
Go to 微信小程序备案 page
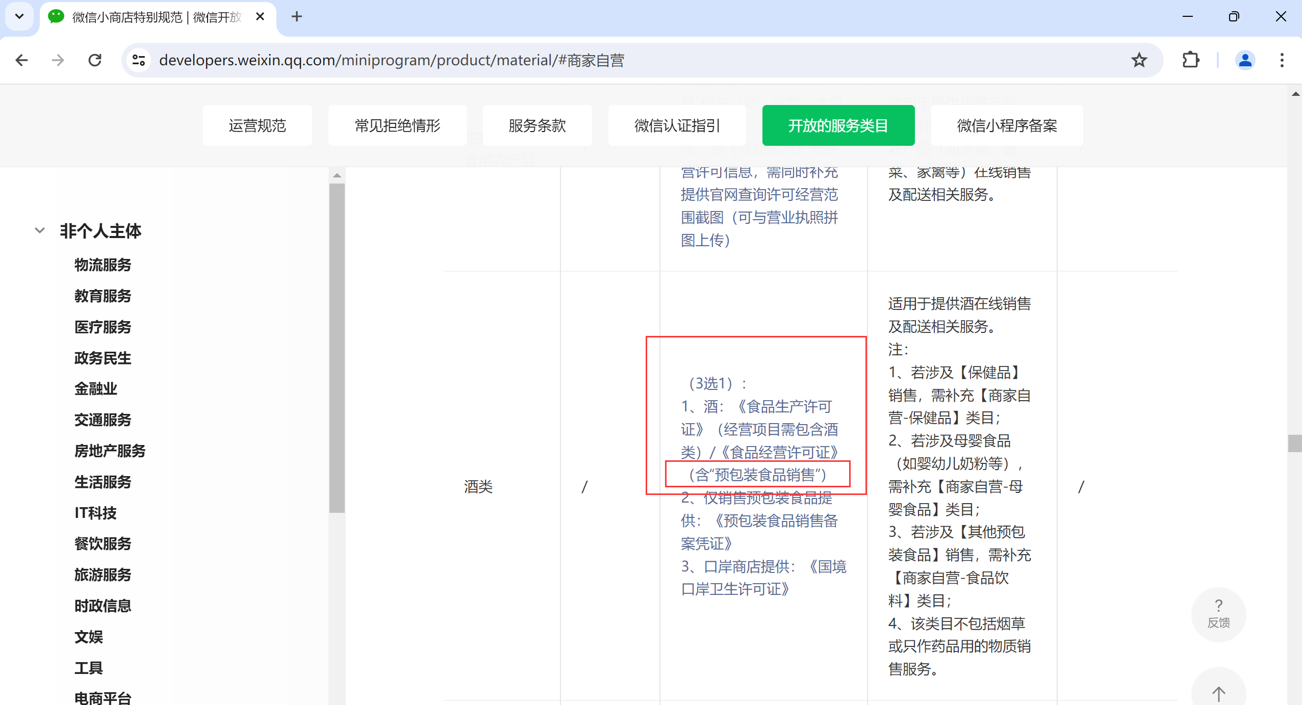tap(1007, 125)
